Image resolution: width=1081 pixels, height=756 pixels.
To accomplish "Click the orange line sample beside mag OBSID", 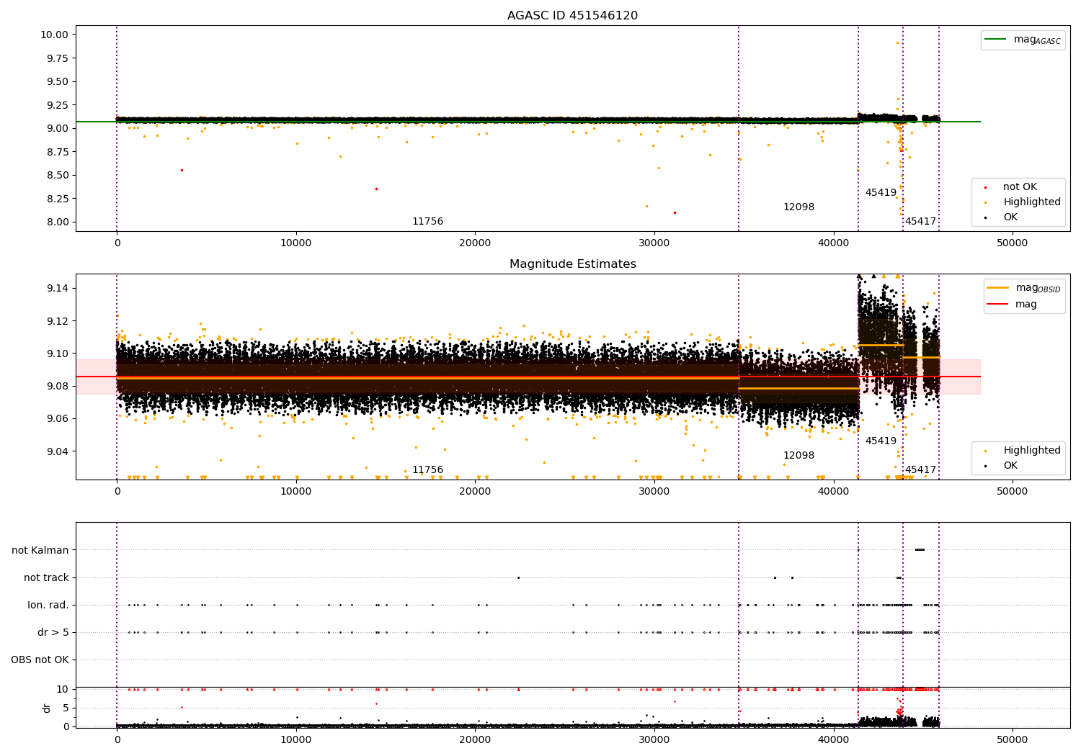I will click(997, 288).
